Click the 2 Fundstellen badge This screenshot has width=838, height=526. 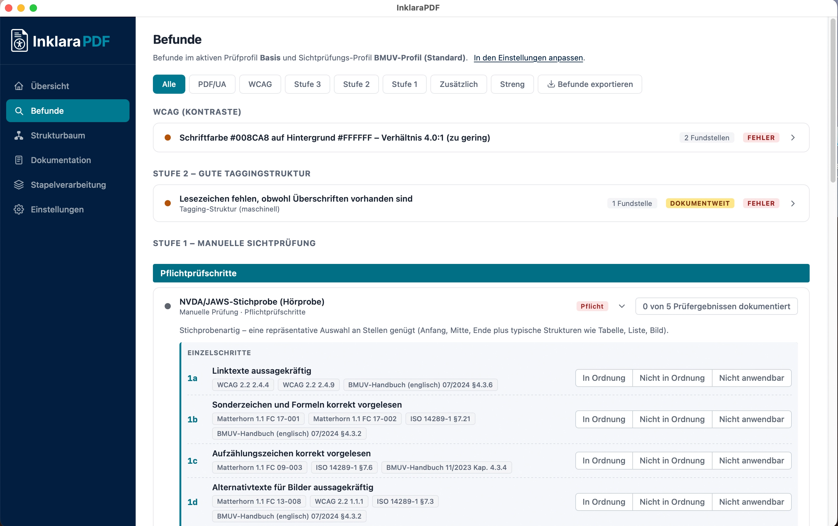click(x=707, y=138)
